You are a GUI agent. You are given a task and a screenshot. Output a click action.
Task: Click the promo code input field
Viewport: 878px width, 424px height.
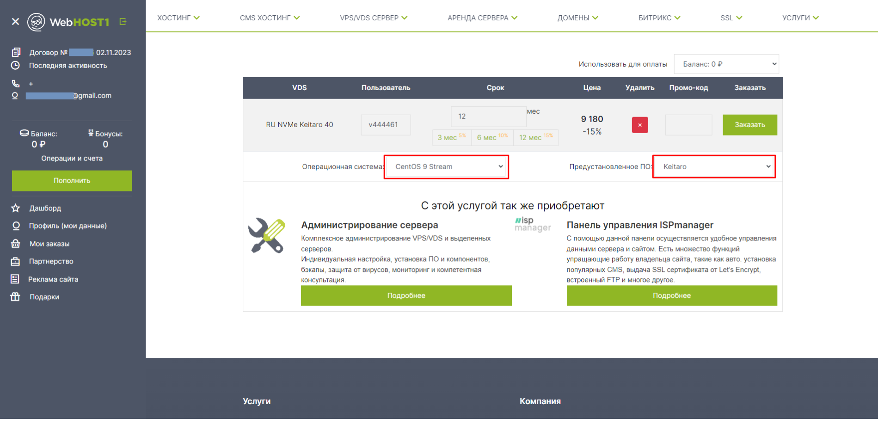(688, 125)
